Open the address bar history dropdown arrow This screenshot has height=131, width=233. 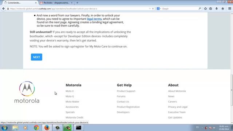[x=150, y=9]
